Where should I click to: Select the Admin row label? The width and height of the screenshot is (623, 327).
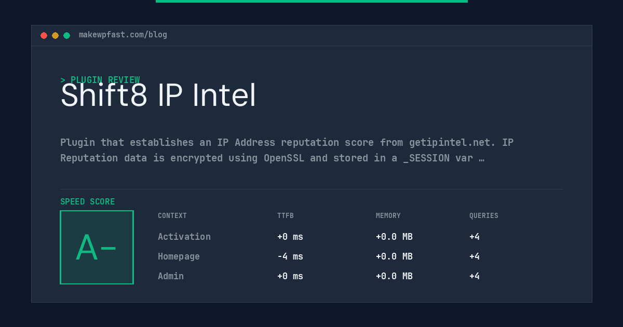[171, 276]
